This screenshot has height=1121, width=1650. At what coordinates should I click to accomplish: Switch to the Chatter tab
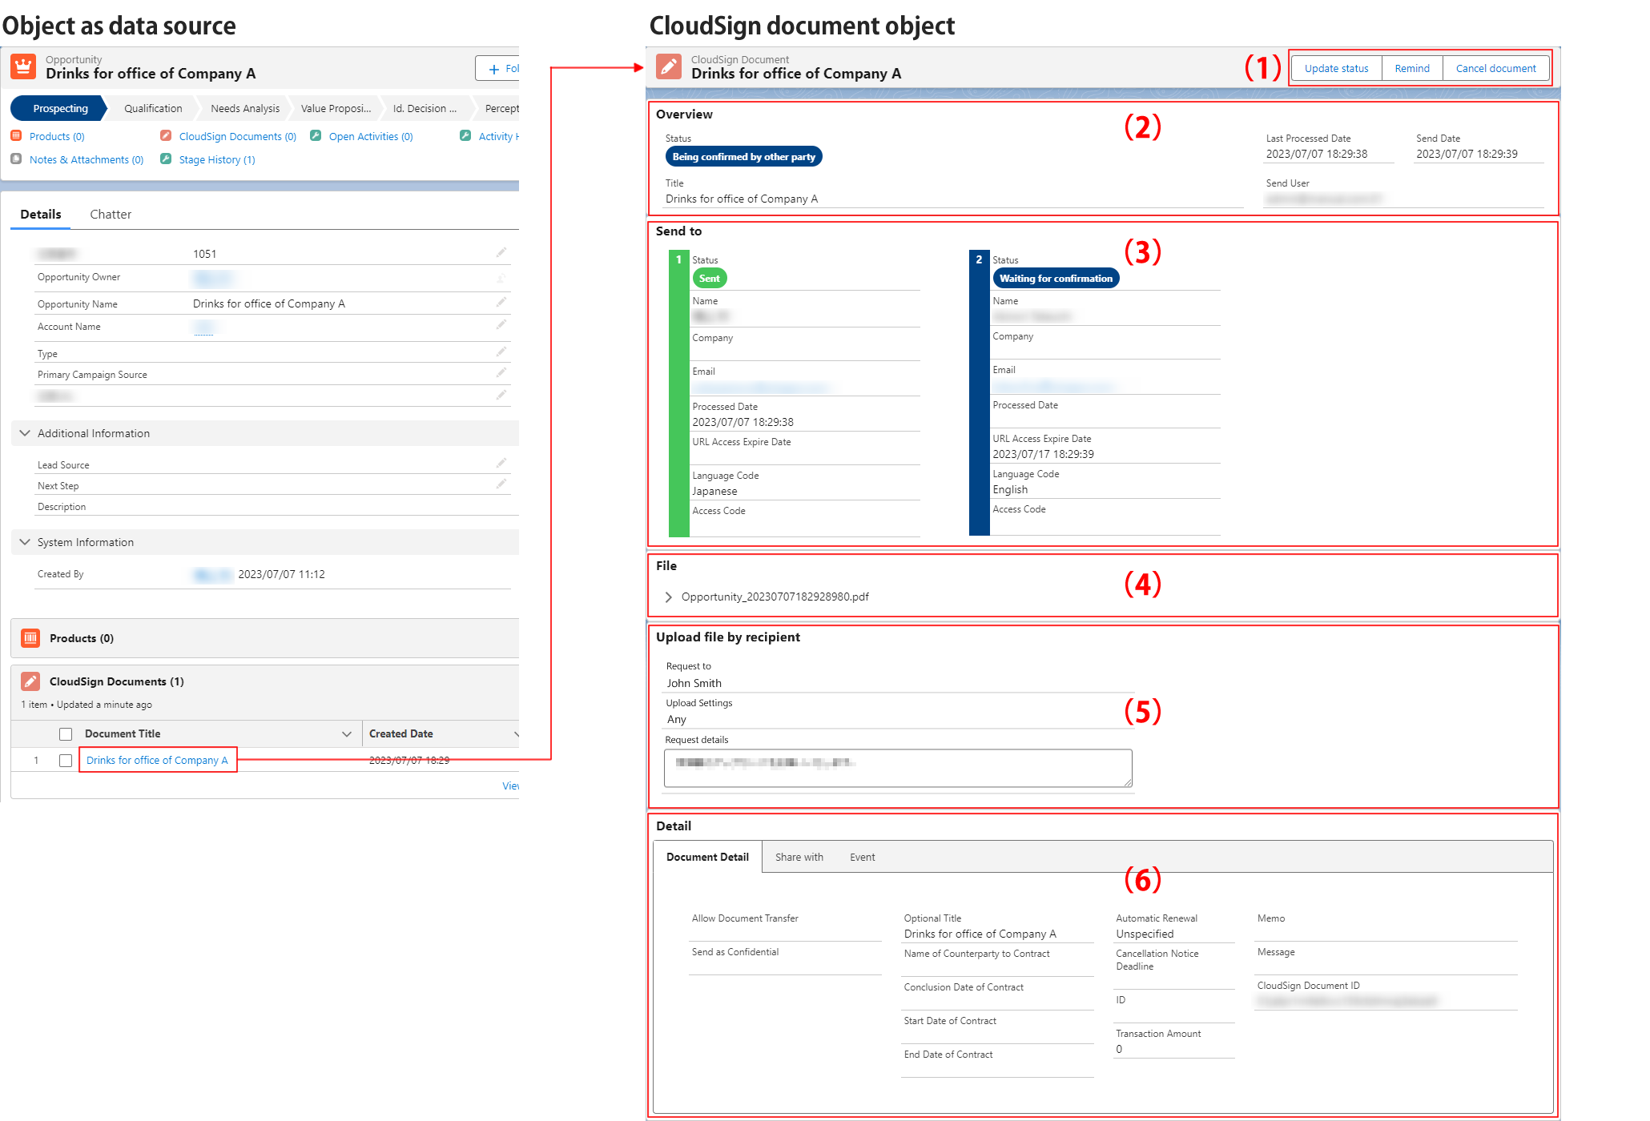[111, 215]
